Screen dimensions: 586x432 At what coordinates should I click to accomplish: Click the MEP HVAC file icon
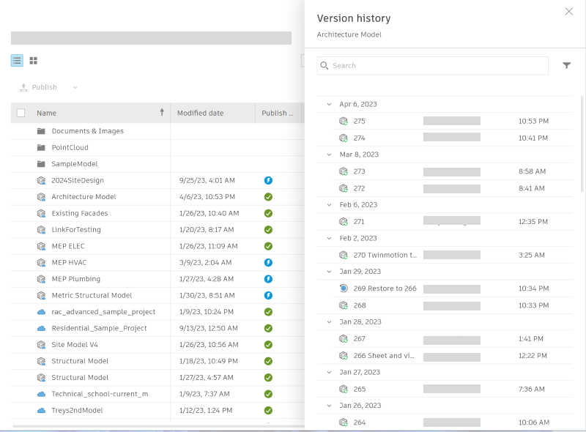pos(42,263)
